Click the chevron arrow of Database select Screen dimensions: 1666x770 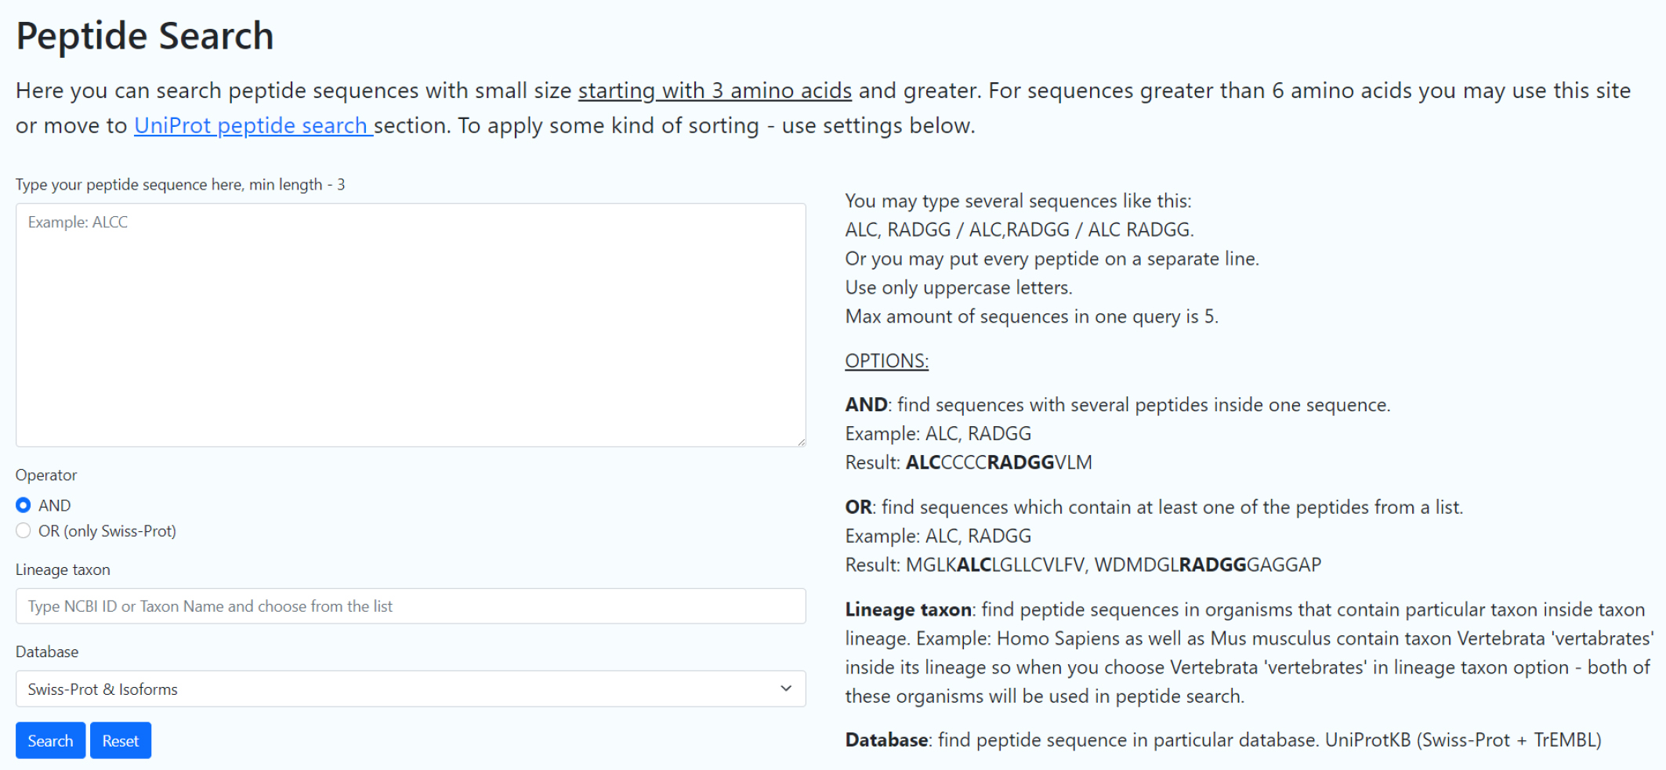(x=786, y=689)
